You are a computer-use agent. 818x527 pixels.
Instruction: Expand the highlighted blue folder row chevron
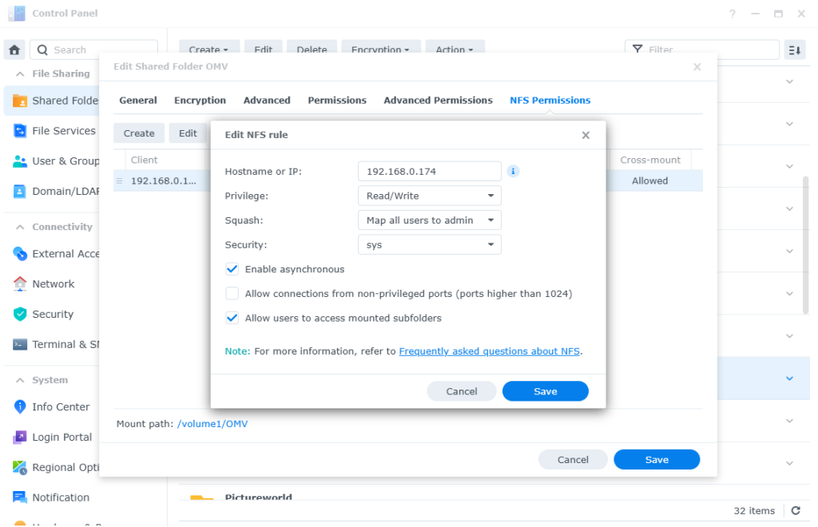pyautogui.click(x=789, y=378)
